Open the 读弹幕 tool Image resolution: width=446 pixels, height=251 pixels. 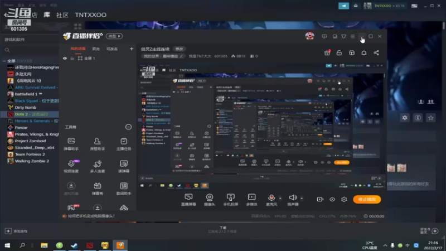point(123,166)
